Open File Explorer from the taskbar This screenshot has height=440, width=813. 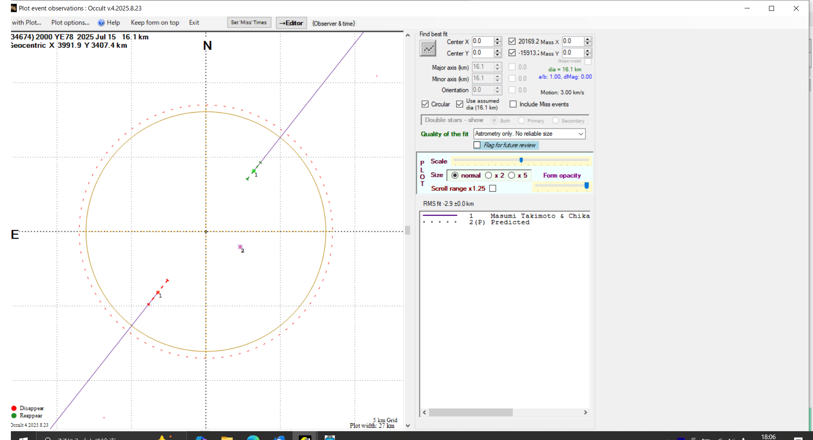click(227, 437)
